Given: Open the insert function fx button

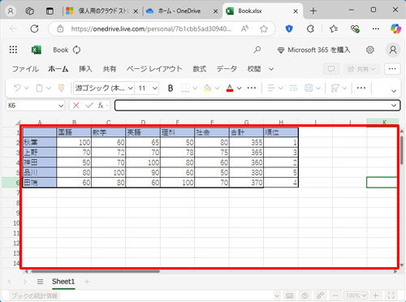Looking at the screenshot, I should coord(101,106).
